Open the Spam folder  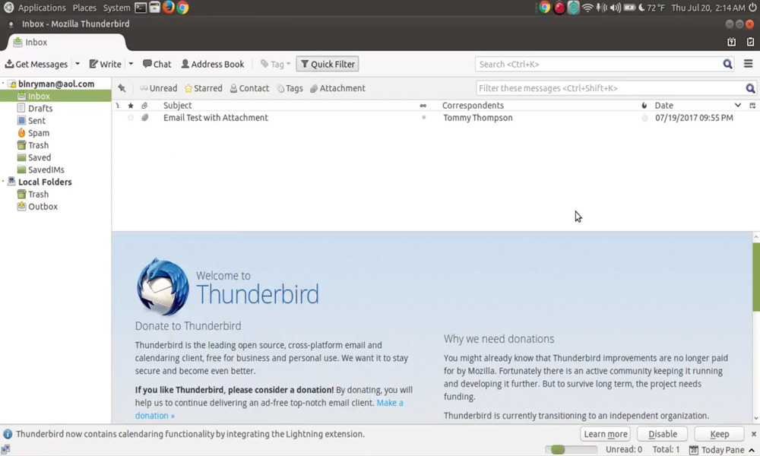pos(38,133)
